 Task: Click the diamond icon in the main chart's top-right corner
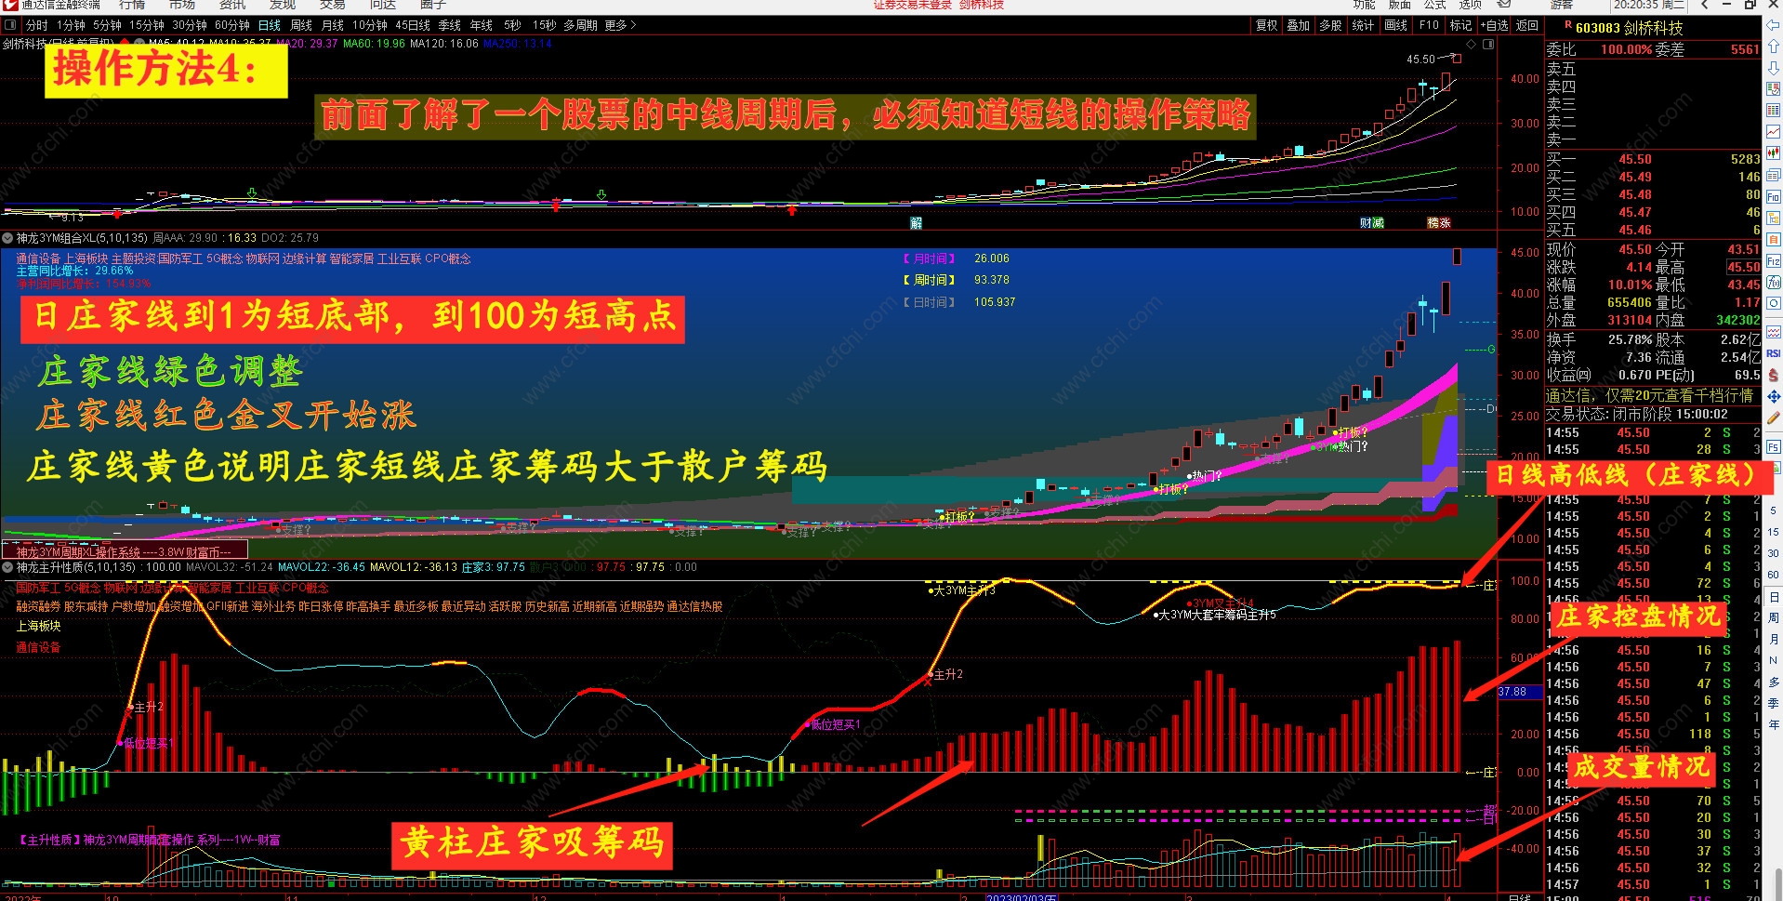point(1471,45)
